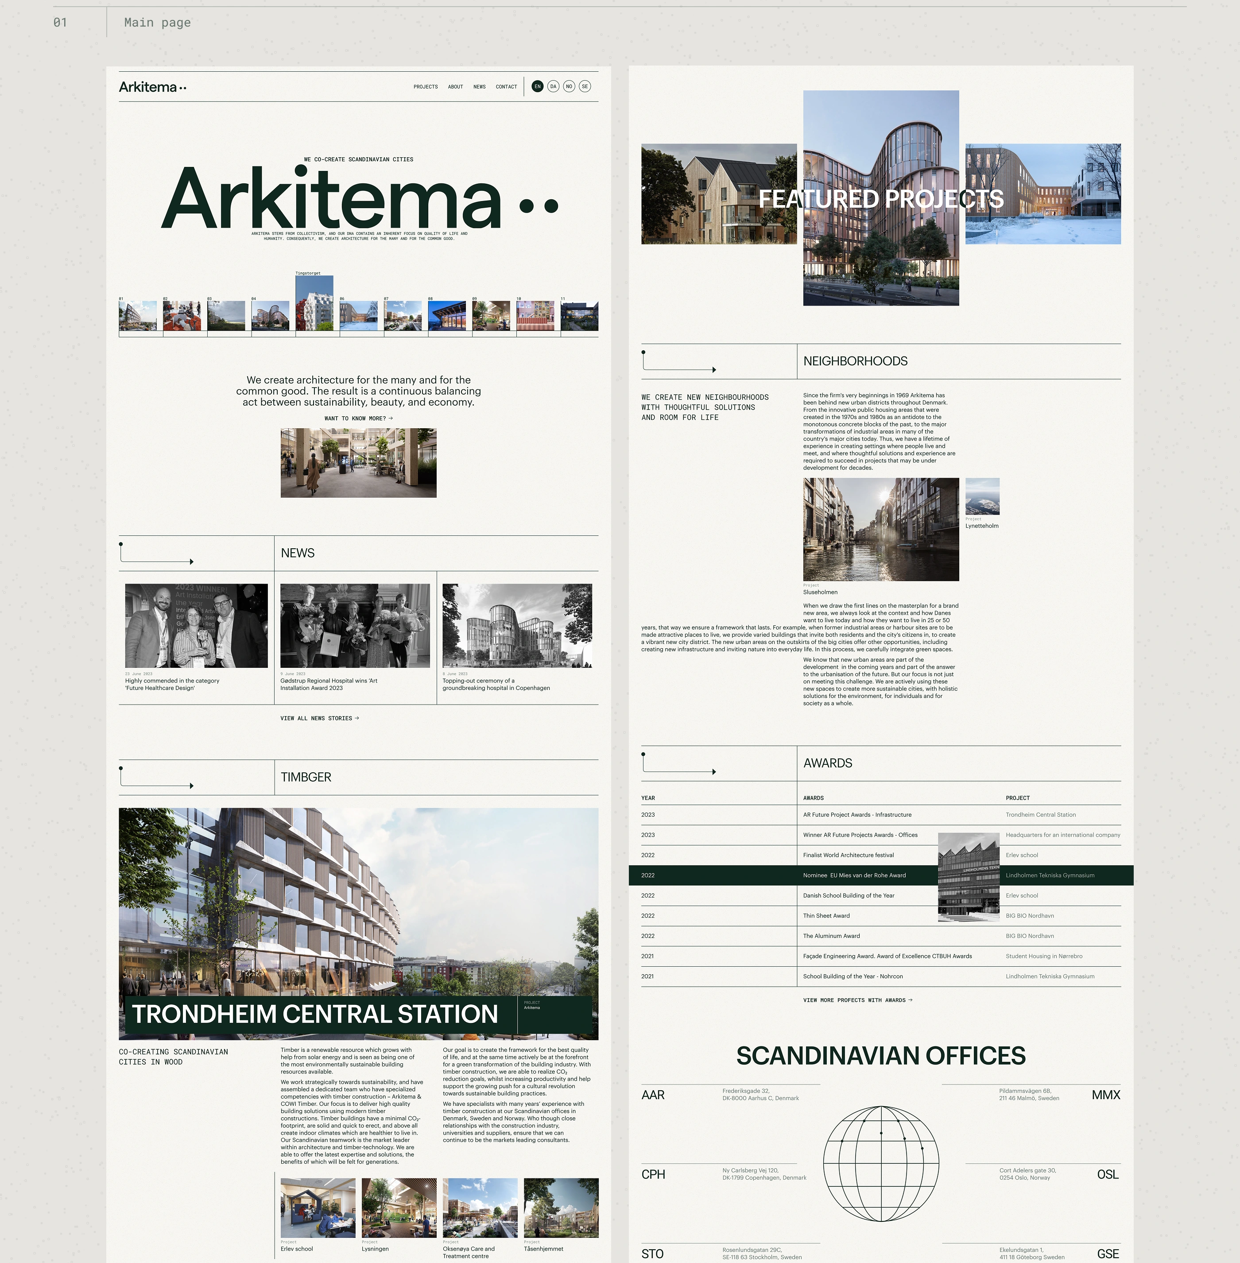Click the Arkitema logo in header
The width and height of the screenshot is (1240, 1263).
[x=152, y=87]
